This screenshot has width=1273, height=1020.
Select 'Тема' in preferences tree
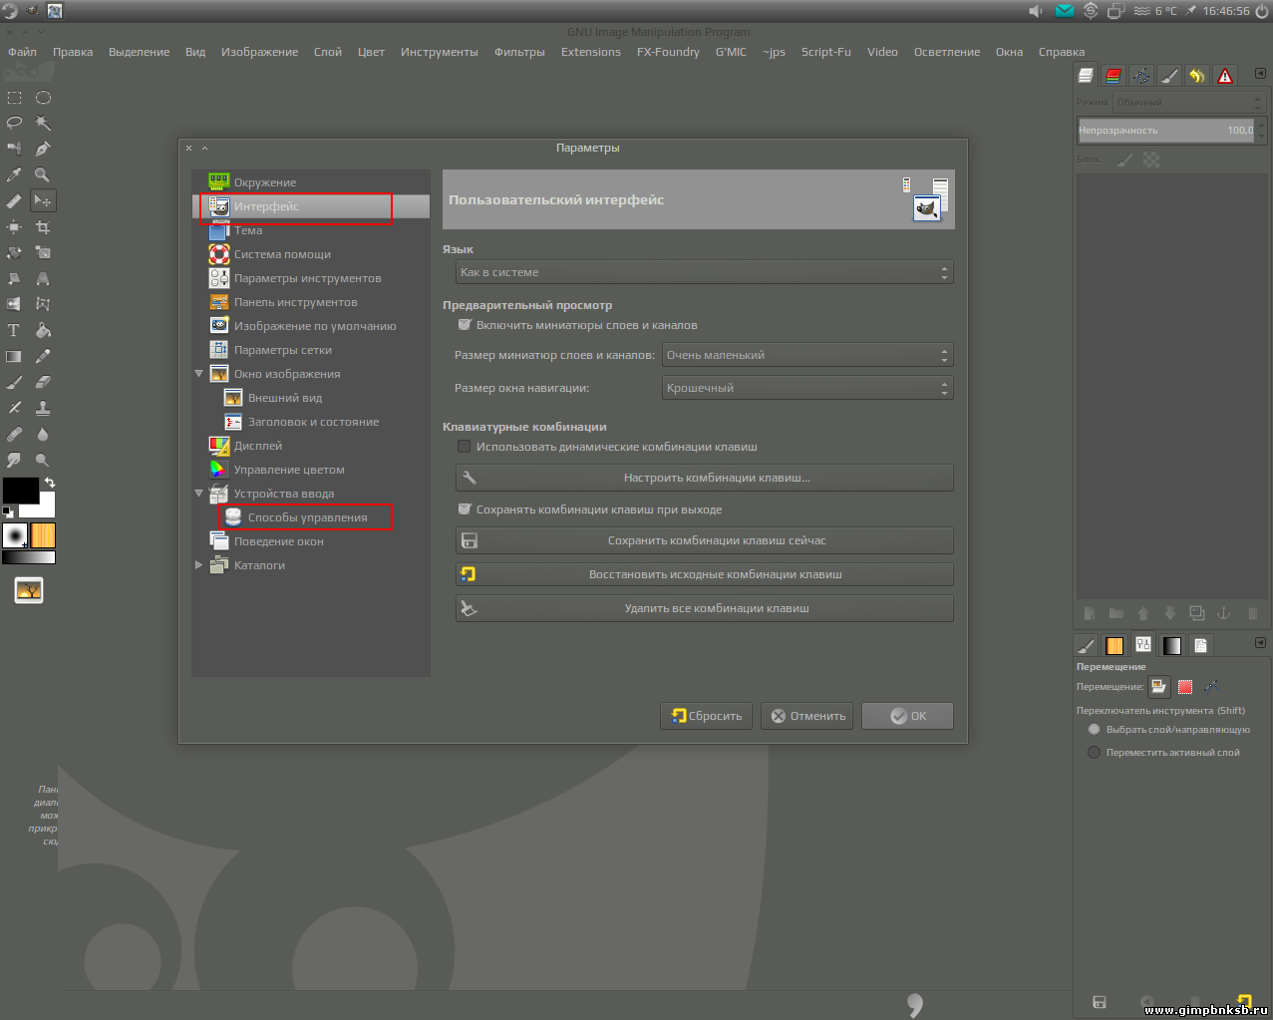coord(248,230)
